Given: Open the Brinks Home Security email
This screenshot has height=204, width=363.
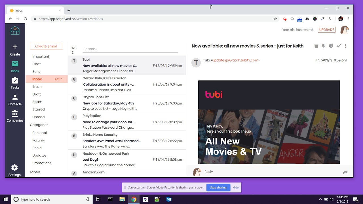Looking at the screenshot, I should pyautogui.click(x=127, y=140).
